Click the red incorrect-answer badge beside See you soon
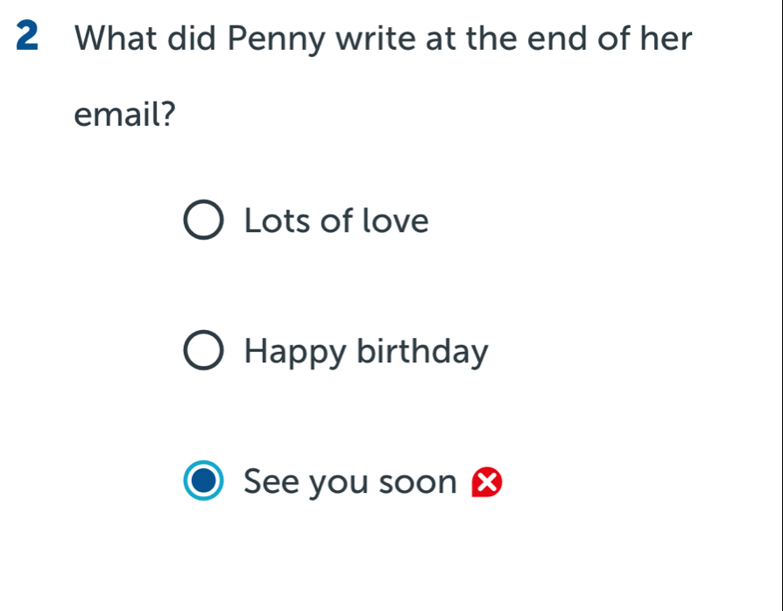The width and height of the screenshot is (783, 611). (x=486, y=482)
